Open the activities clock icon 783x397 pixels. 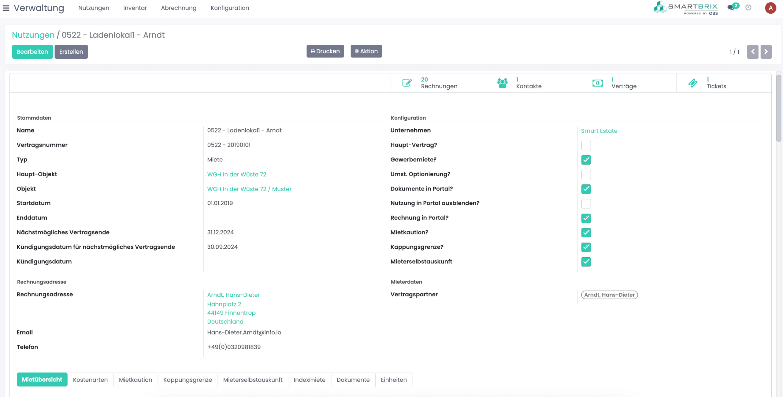pyautogui.click(x=748, y=8)
